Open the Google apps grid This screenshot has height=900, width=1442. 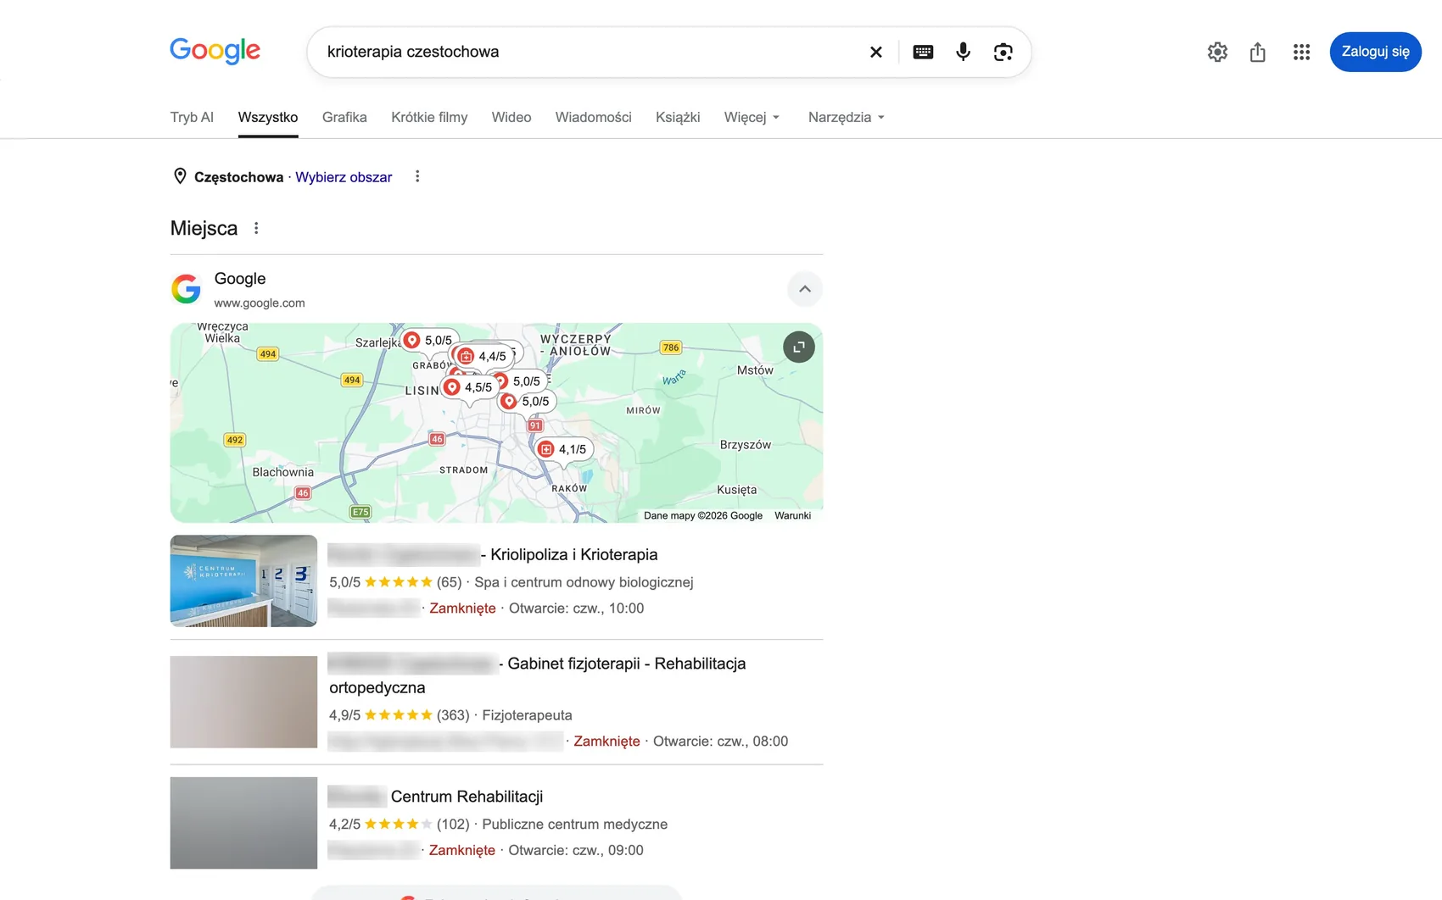click(1301, 52)
